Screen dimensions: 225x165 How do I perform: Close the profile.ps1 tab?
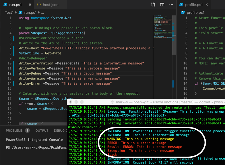tap(207, 4)
